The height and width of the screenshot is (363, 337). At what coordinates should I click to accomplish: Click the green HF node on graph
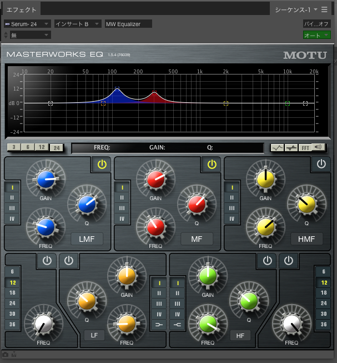pos(287,103)
